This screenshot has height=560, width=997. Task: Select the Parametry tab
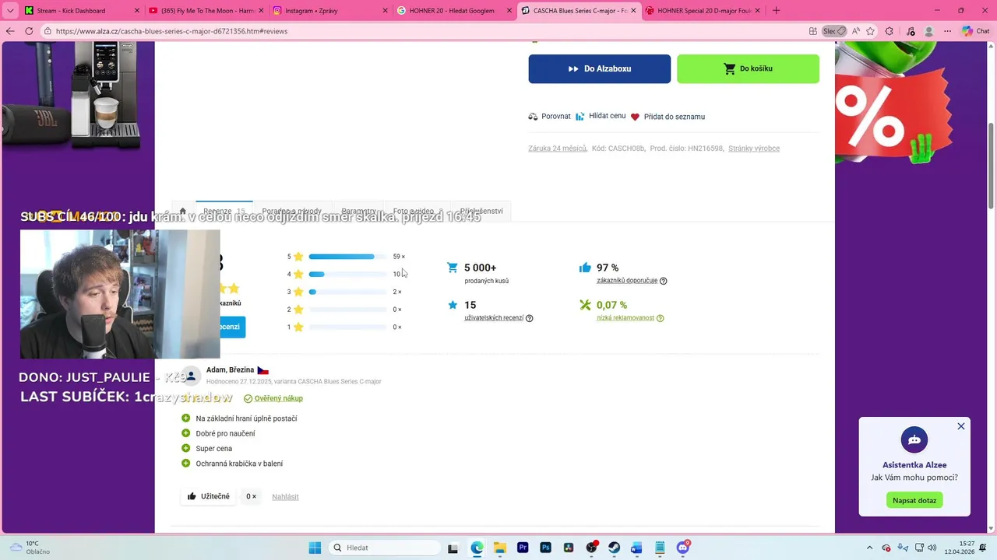tap(358, 212)
